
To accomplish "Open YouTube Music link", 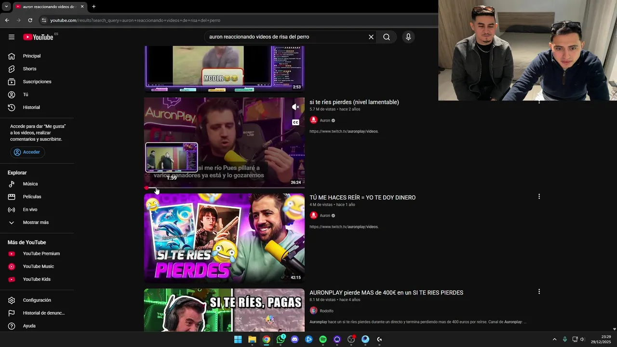I will click(38, 267).
